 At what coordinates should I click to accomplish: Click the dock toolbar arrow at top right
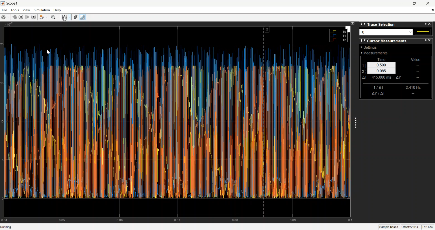click(433, 10)
